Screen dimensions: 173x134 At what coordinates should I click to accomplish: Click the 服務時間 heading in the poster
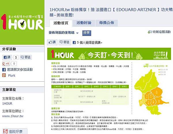click(56, 76)
